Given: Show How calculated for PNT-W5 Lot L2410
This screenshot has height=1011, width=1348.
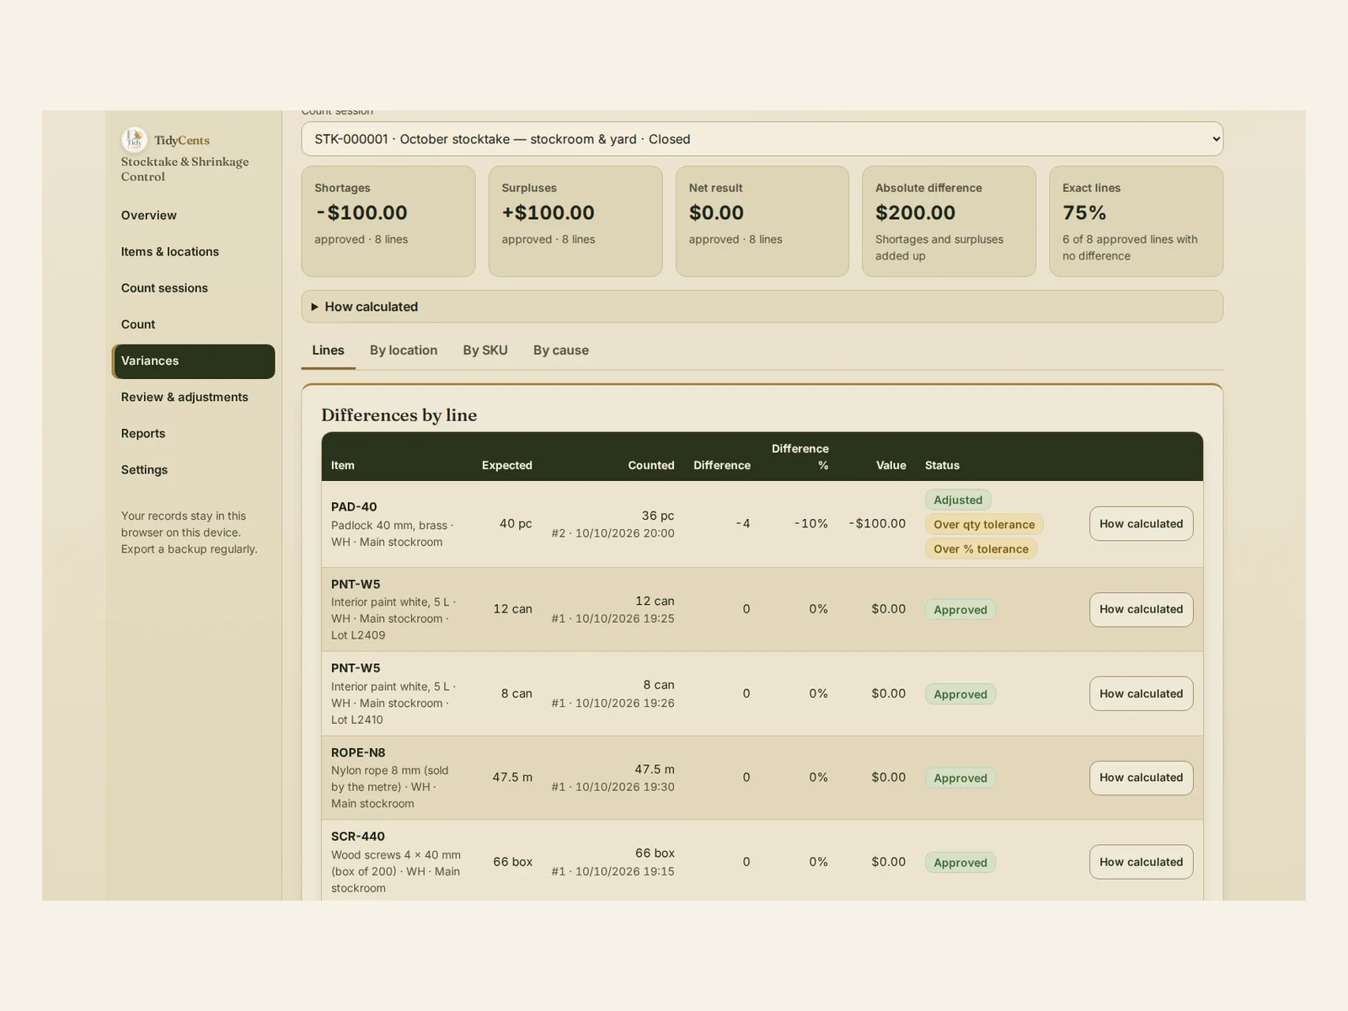Looking at the screenshot, I should [1141, 693].
